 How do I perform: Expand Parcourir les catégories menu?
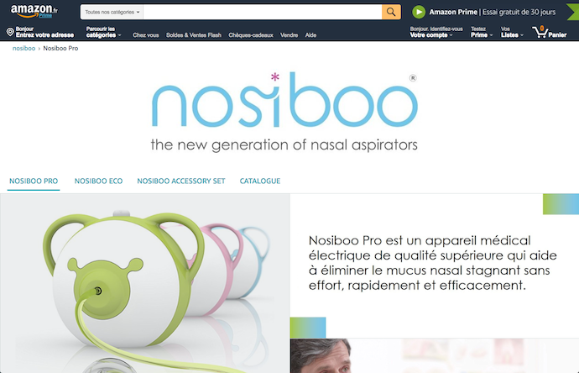[x=103, y=32]
